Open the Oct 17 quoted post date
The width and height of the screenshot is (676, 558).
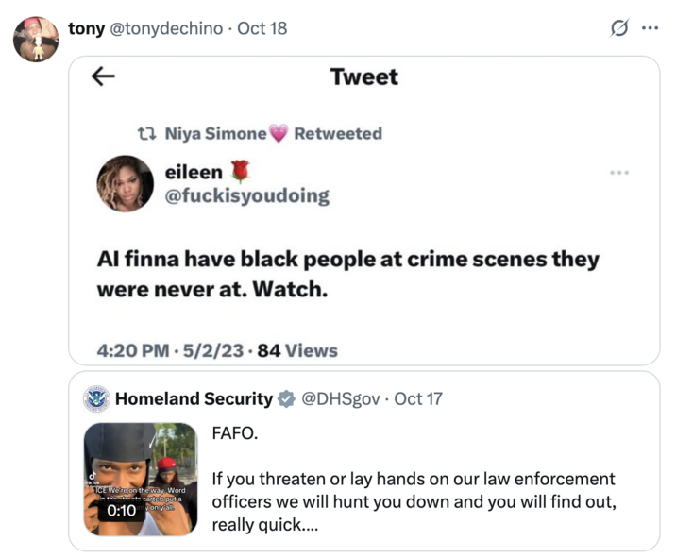[418, 399]
